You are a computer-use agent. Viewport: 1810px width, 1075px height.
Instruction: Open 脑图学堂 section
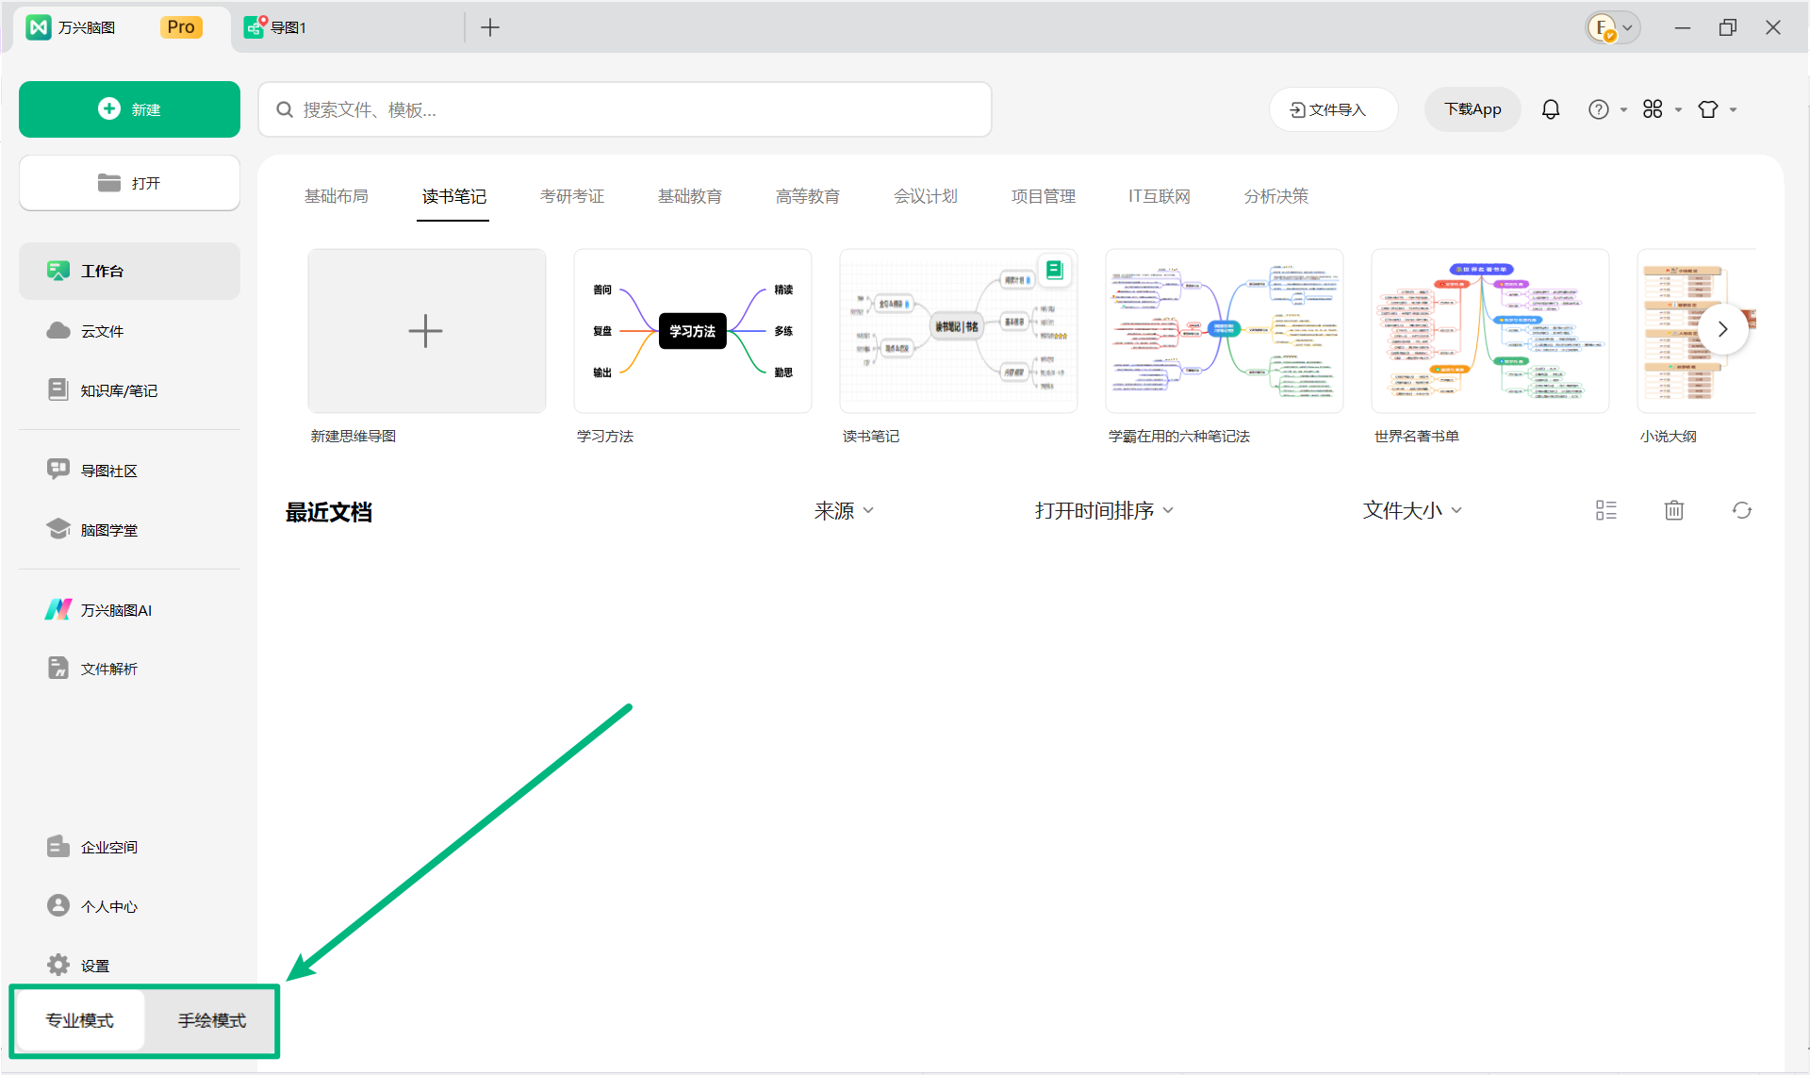pyautogui.click(x=129, y=530)
